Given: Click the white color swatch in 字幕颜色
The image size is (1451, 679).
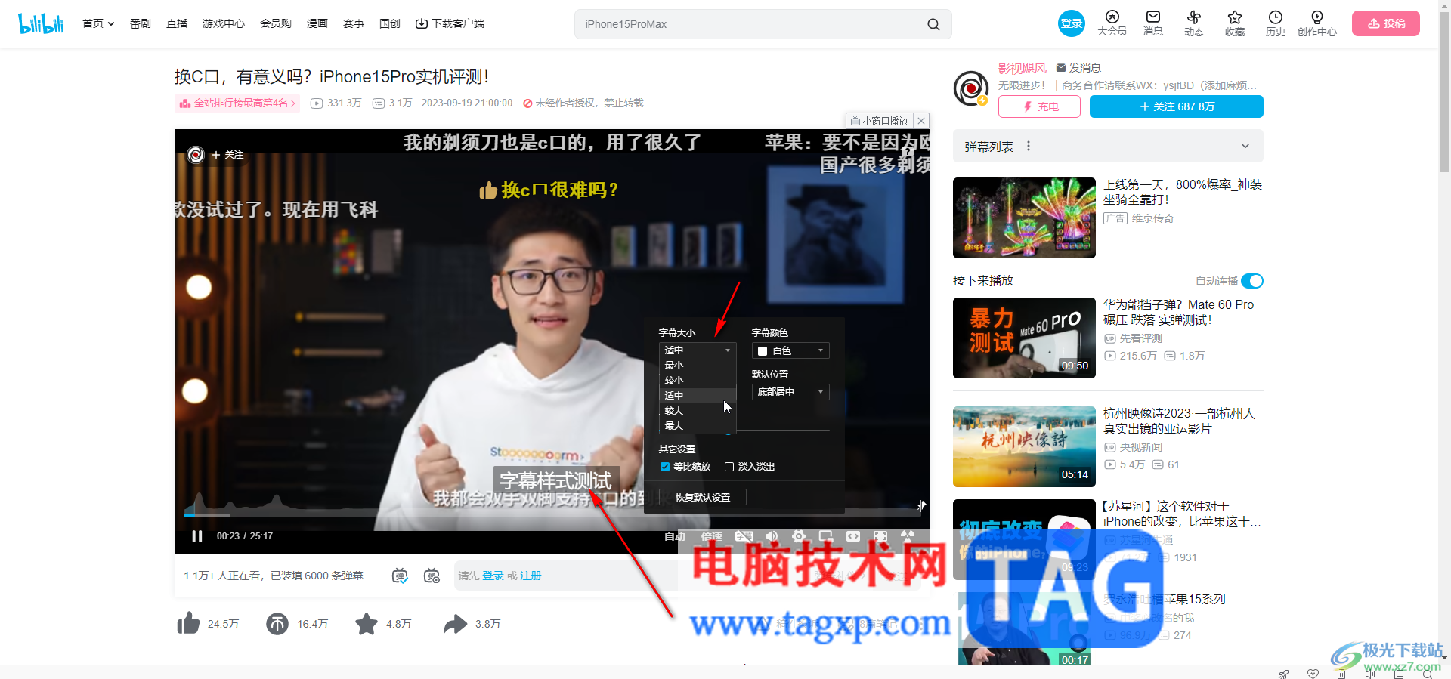Looking at the screenshot, I should tap(763, 351).
